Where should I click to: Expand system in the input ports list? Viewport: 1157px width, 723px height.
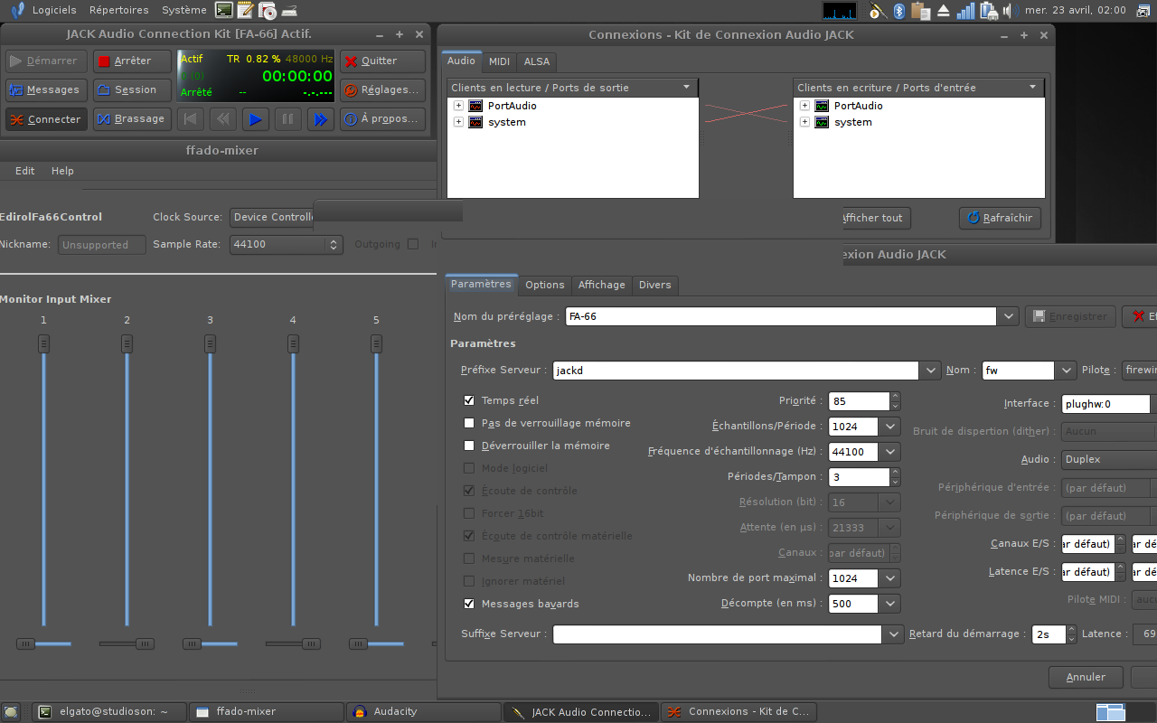[x=804, y=122]
